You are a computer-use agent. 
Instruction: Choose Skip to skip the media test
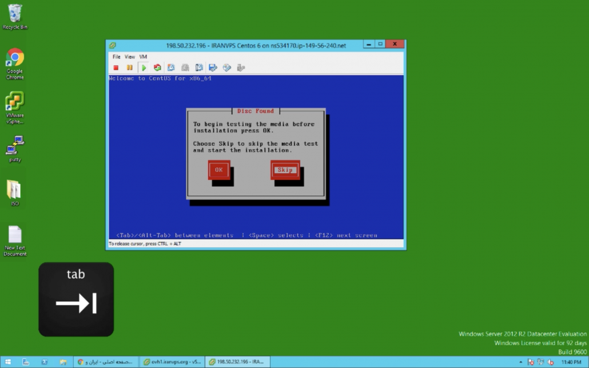pyautogui.click(x=285, y=170)
